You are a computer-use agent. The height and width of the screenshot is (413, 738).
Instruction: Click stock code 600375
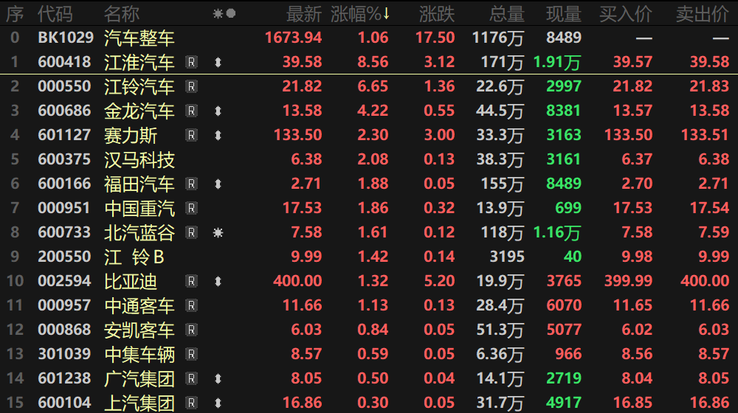click(64, 159)
